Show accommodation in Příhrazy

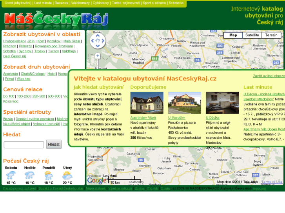(25, 46)
